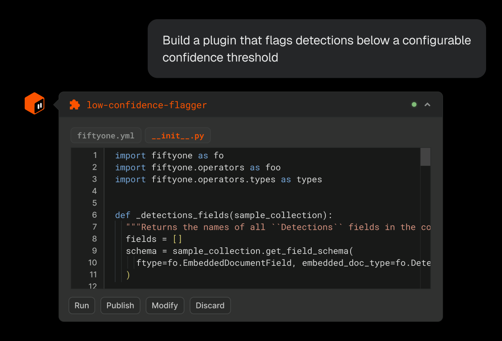This screenshot has width=502, height=341.
Task: Click the "def _detections_fields(sample_collection):" line
Action: tap(224, 215)
